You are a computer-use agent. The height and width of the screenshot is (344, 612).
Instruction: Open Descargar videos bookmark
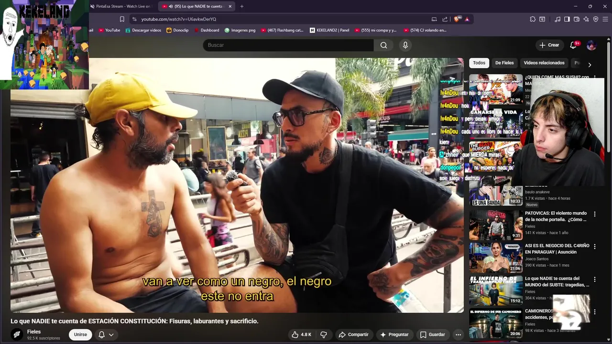(143, 30)
